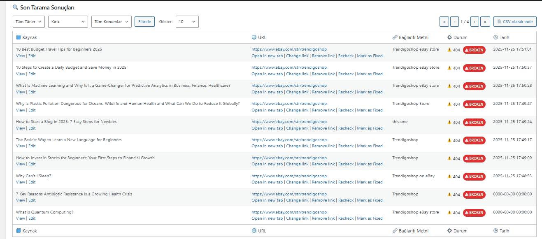Click Change link for the Plastic Pollution row
Screen dimensions: 542x239
point(297,110)
